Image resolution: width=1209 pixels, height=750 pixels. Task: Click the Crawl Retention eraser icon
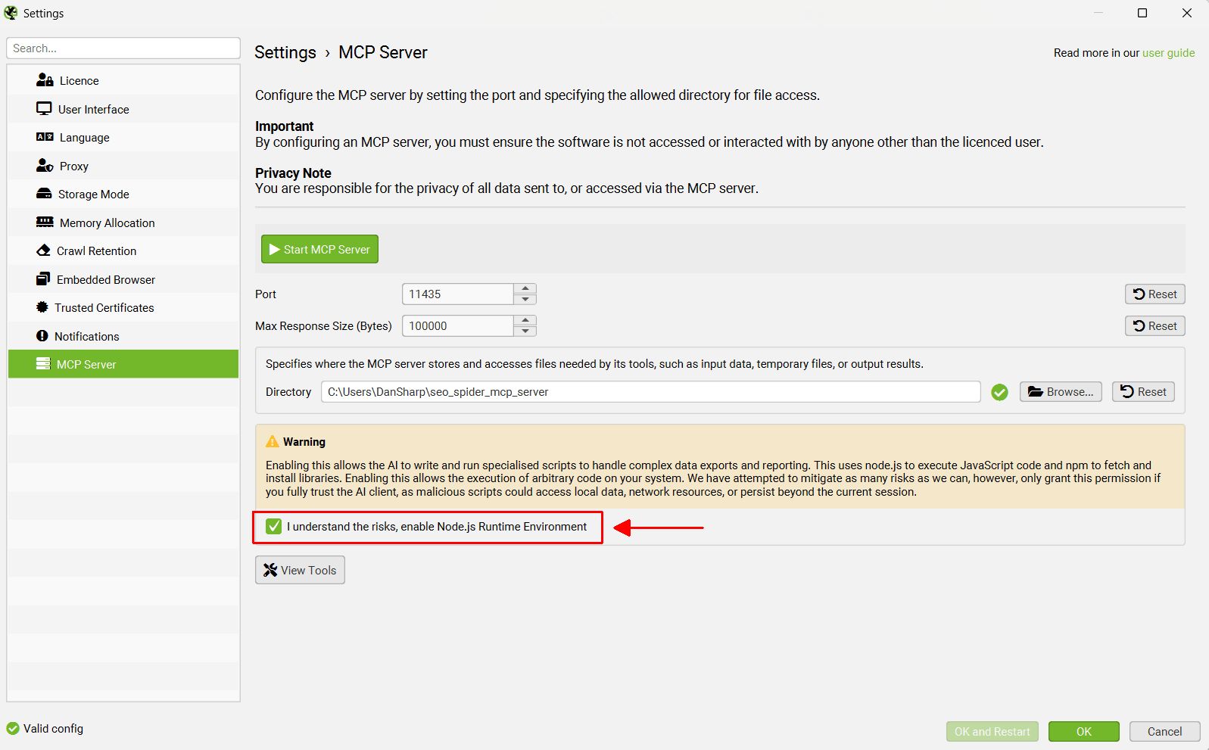click(x=43, y=251)
